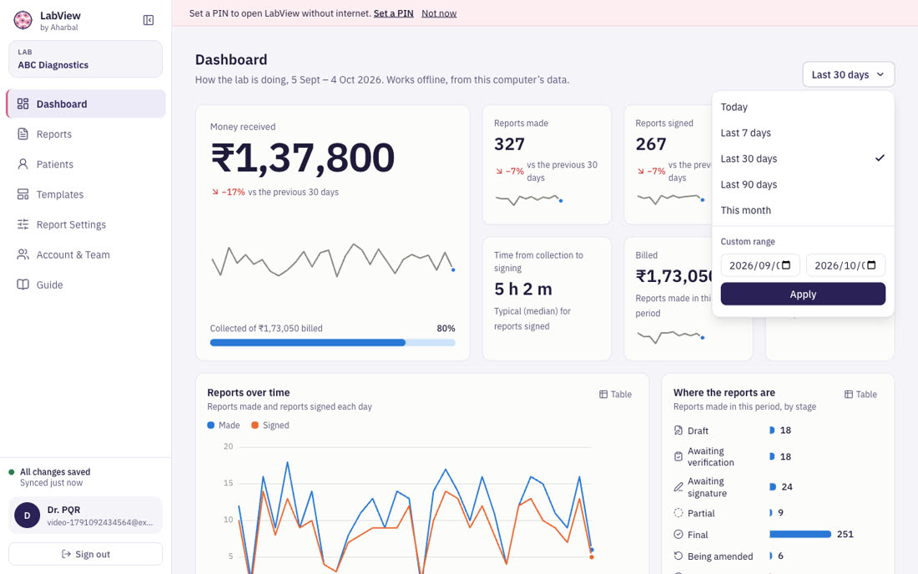This screenshot has width=918, height=574.
Task: Click the Set a PIN link
Action: pyautogui.click(x=393, y=13)
